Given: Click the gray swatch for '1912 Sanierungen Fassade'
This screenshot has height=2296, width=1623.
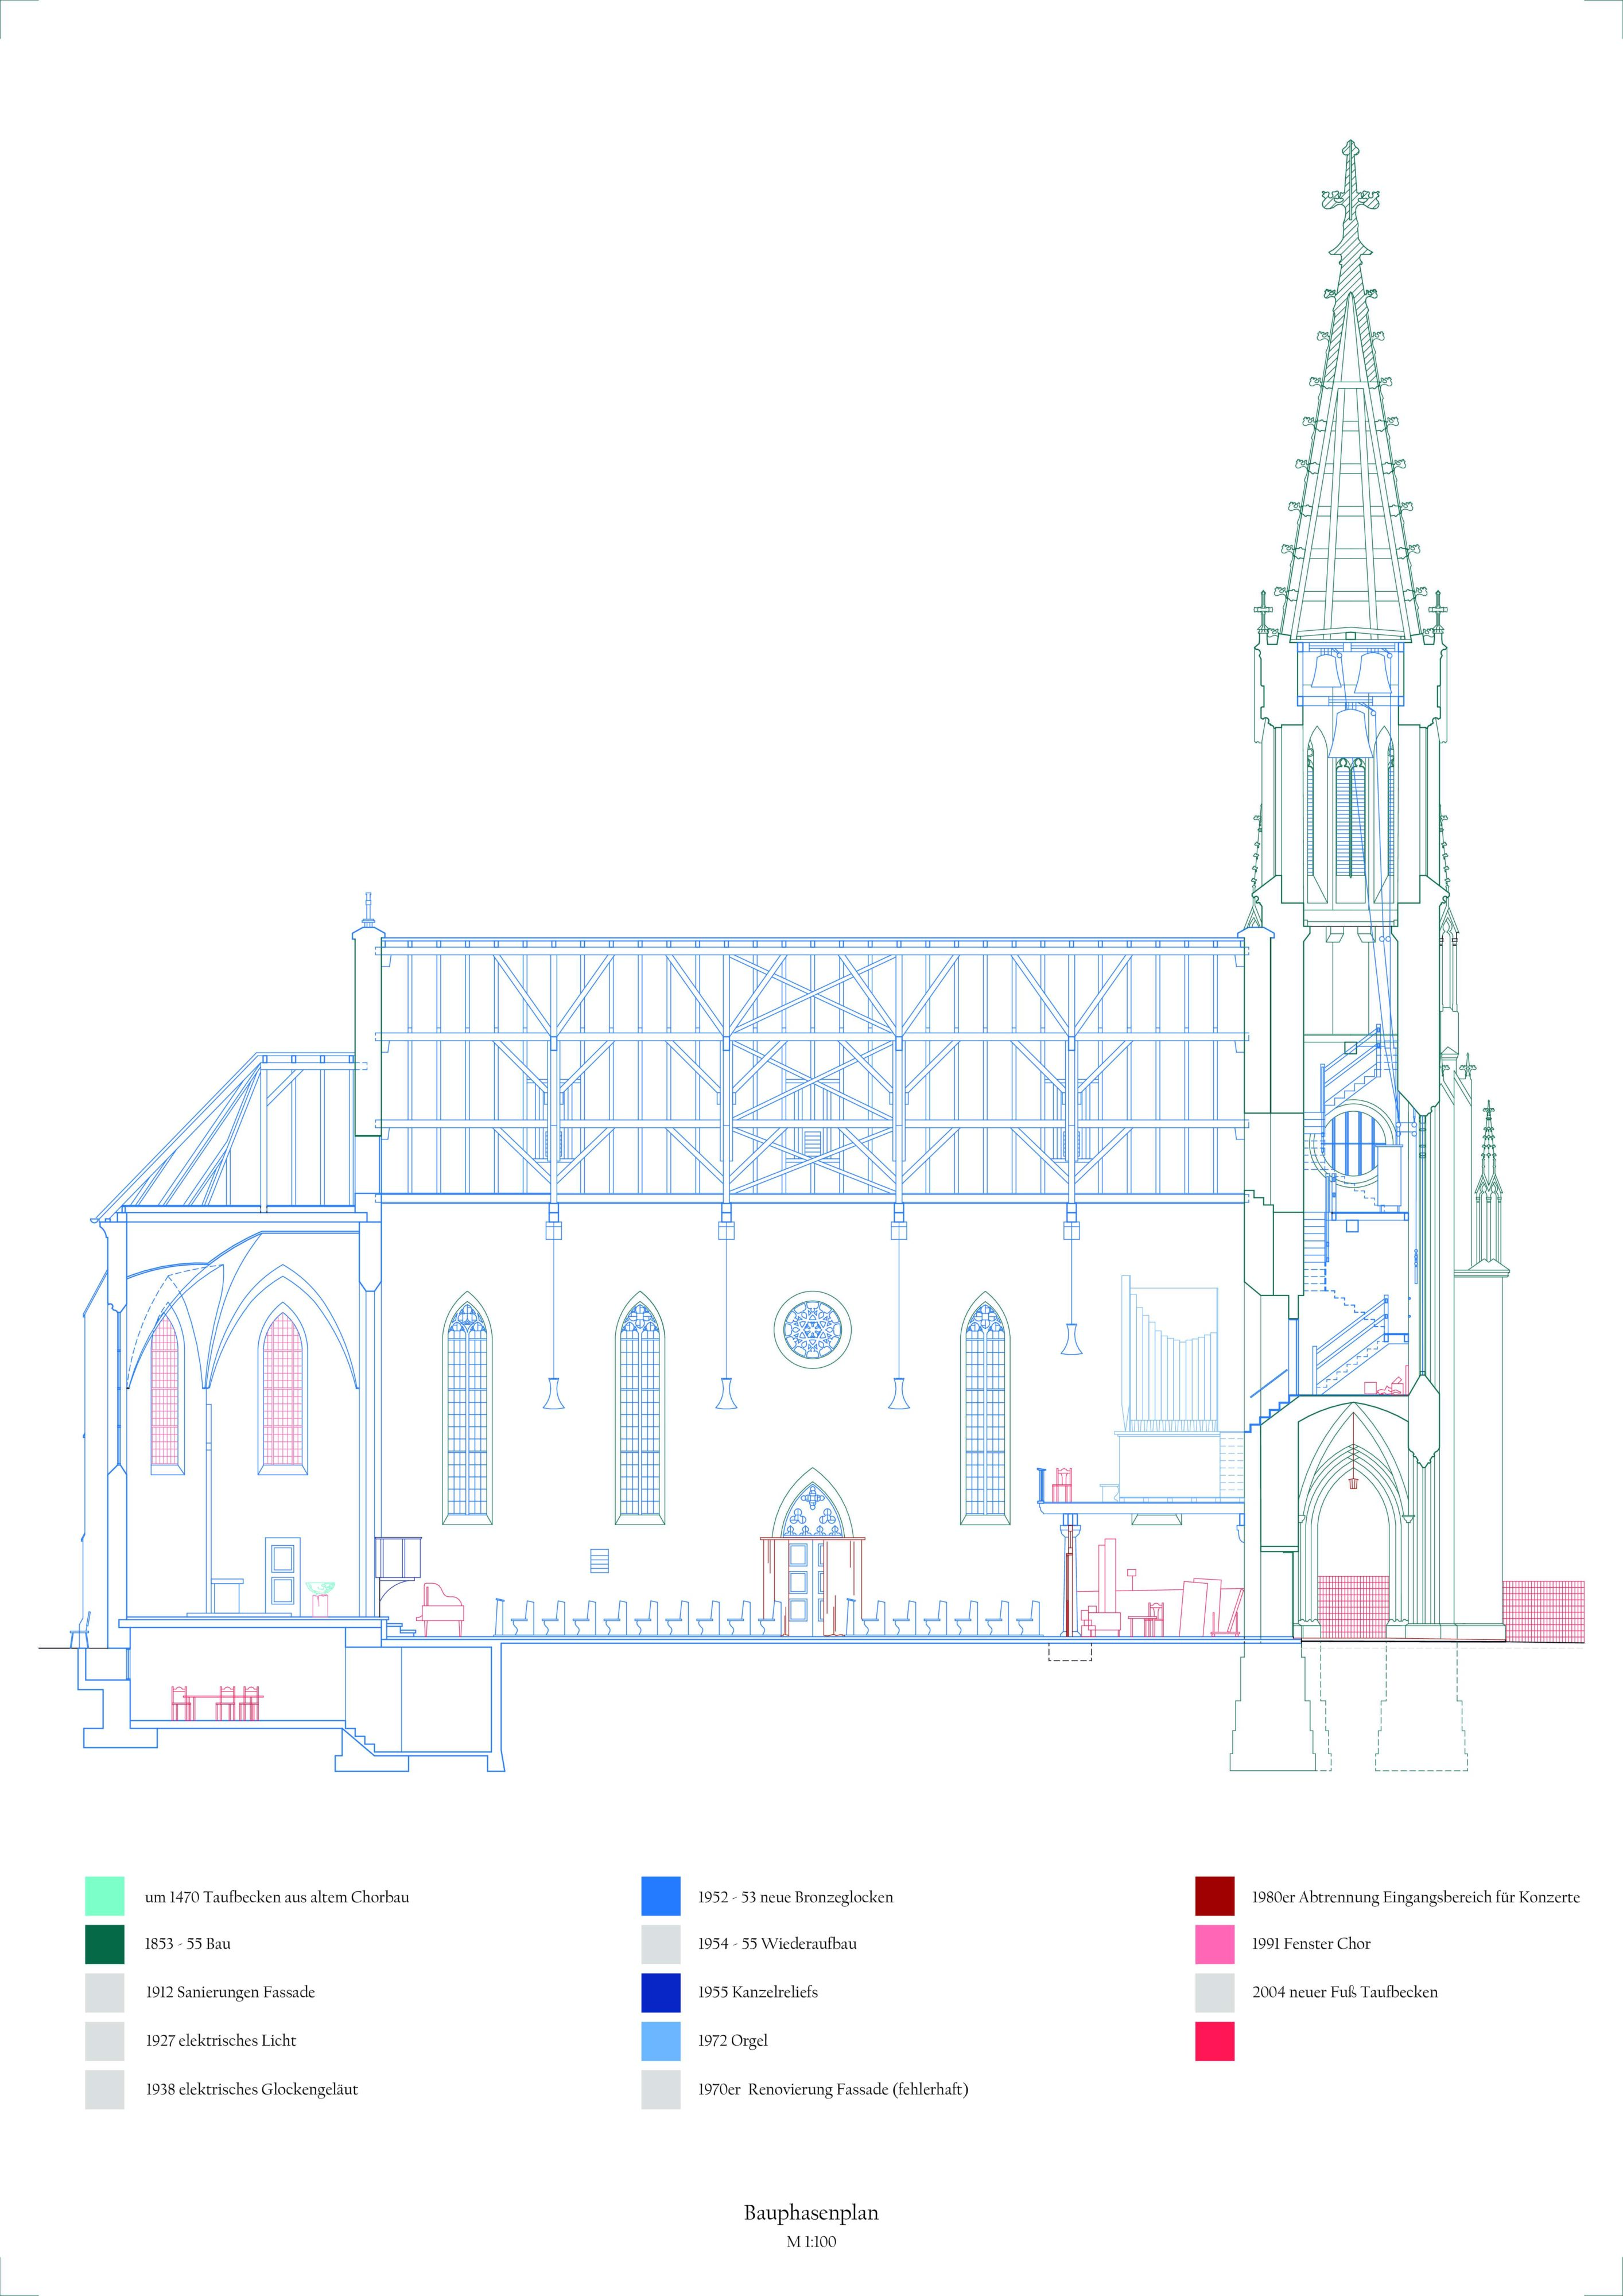Looking at the screenshot, I should coord(105,1992).
